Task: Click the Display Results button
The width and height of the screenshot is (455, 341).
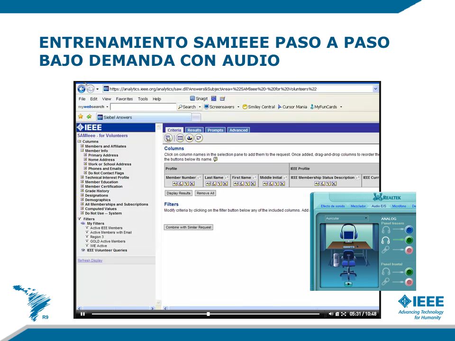Action: [x=179, y=193]
